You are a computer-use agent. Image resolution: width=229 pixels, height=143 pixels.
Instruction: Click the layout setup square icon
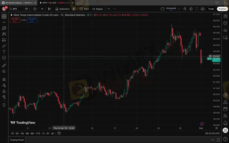pos(162,9)
